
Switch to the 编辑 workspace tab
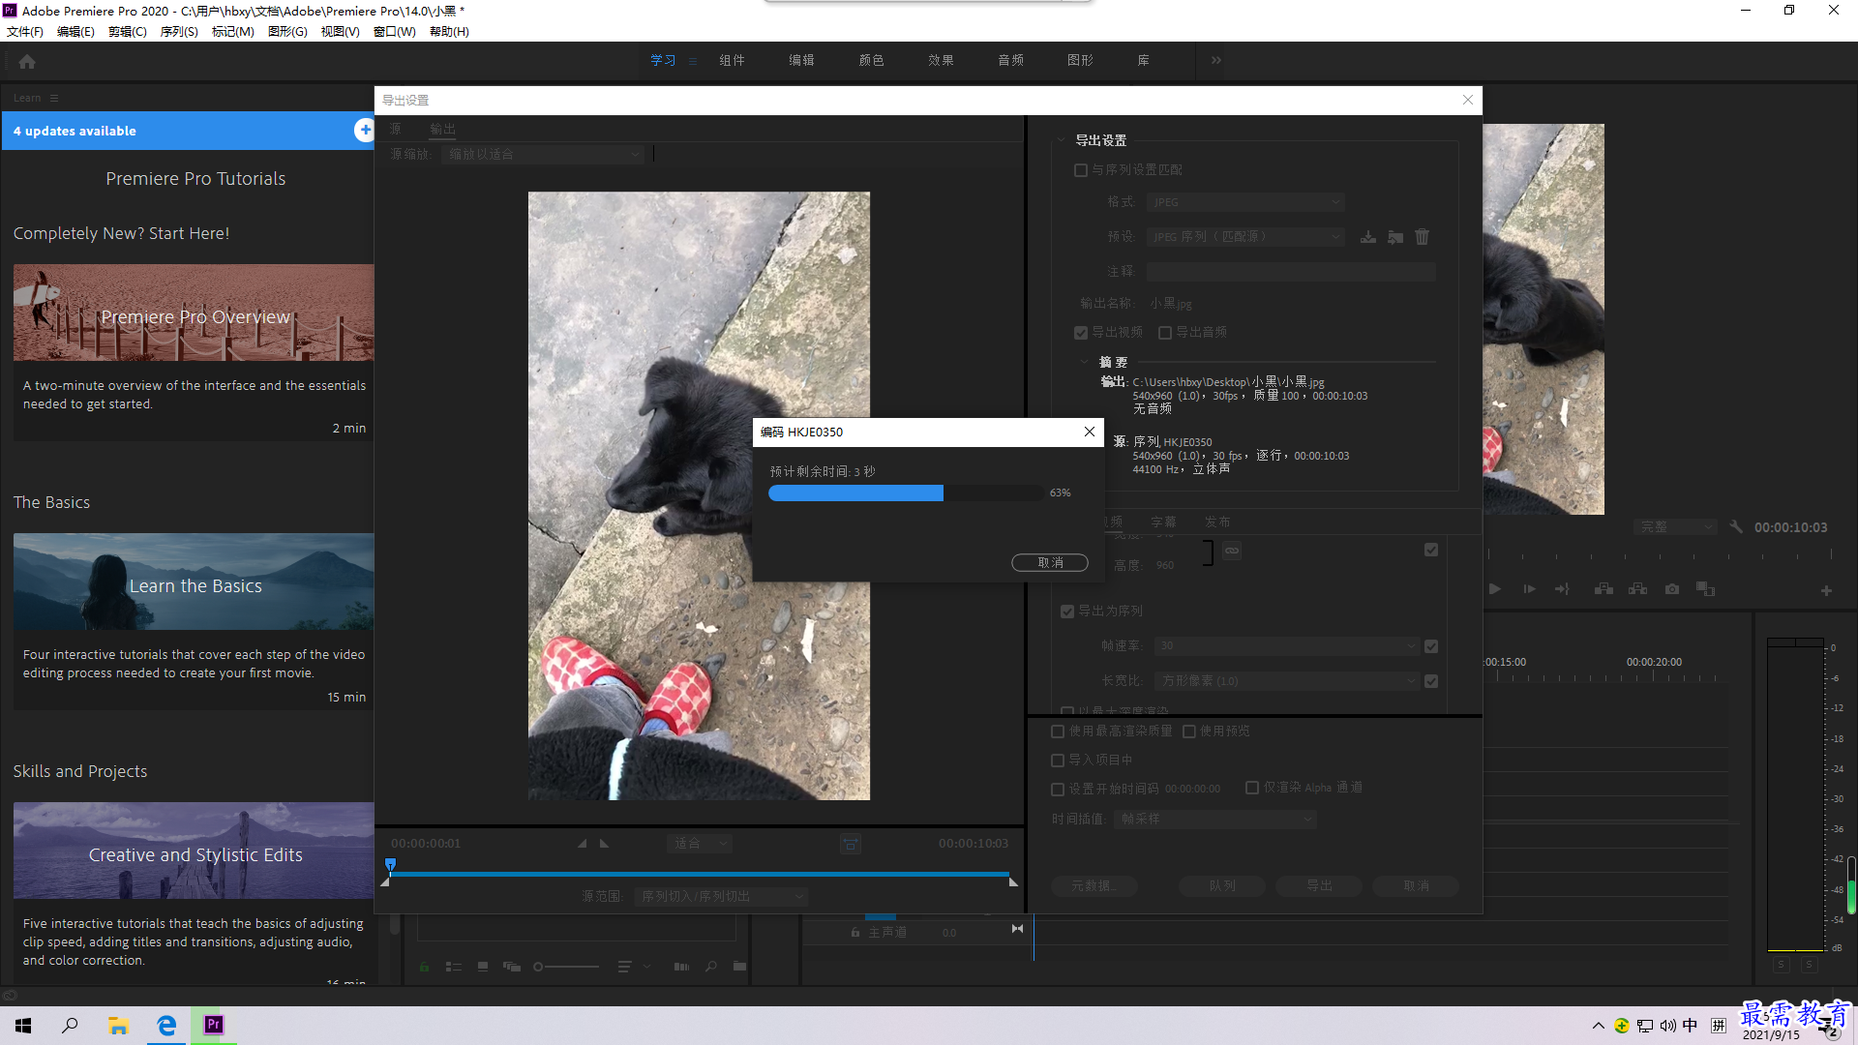click(801, 60)
